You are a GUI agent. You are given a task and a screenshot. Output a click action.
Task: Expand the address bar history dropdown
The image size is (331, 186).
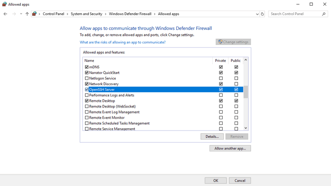pos(257,14)
